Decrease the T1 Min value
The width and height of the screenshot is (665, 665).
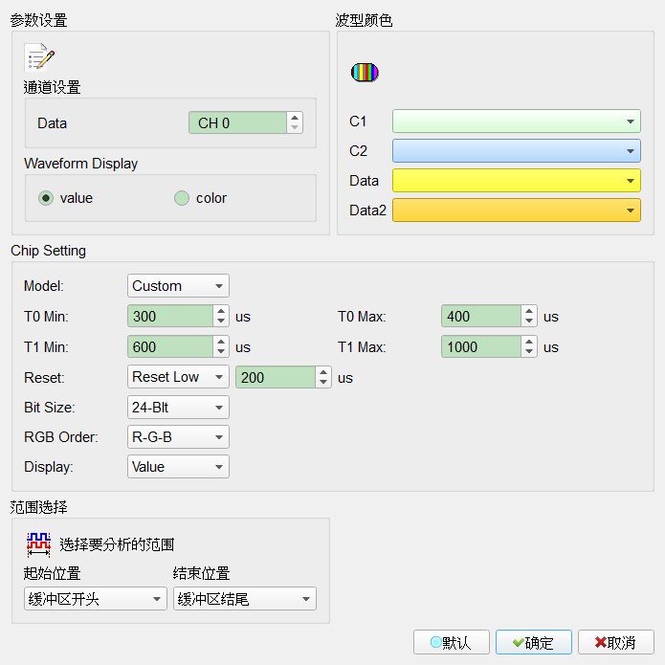(221, 351)
